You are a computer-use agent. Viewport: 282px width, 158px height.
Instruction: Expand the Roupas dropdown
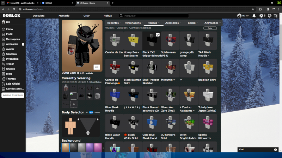[154, 22]
